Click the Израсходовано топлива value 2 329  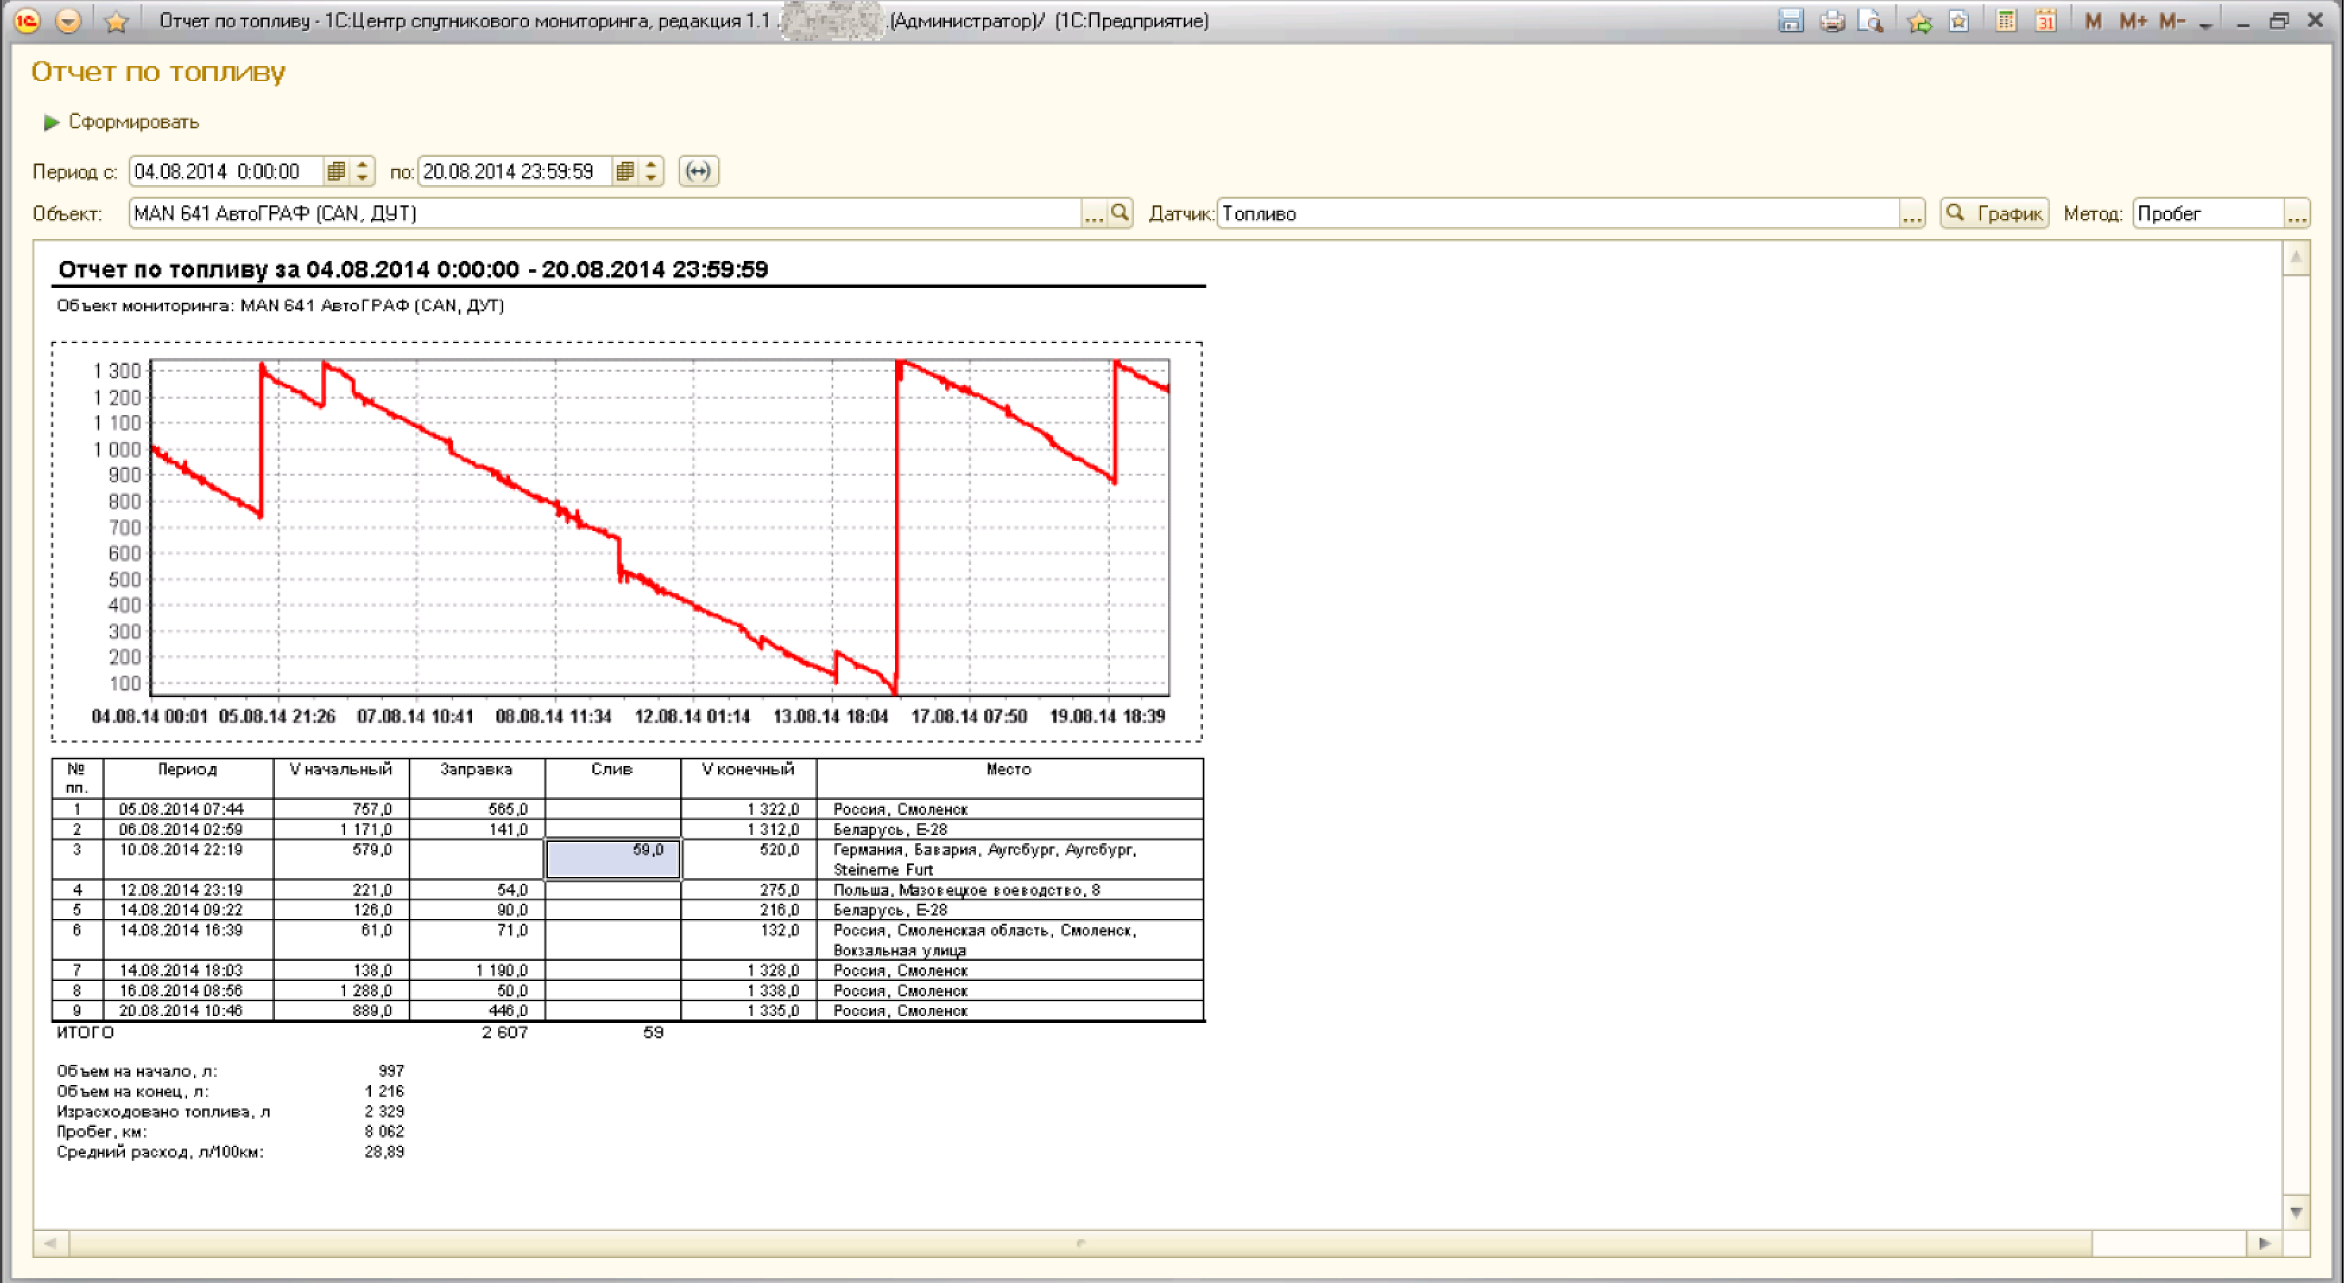point(384,1111)
